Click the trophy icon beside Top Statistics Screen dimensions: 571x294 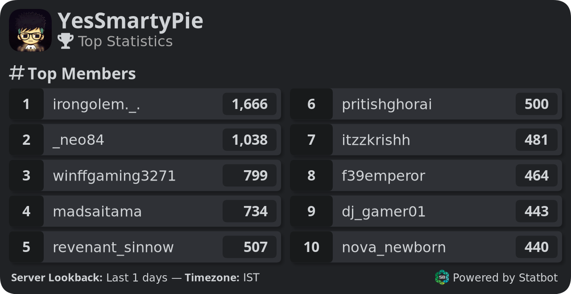coord(66,41)
